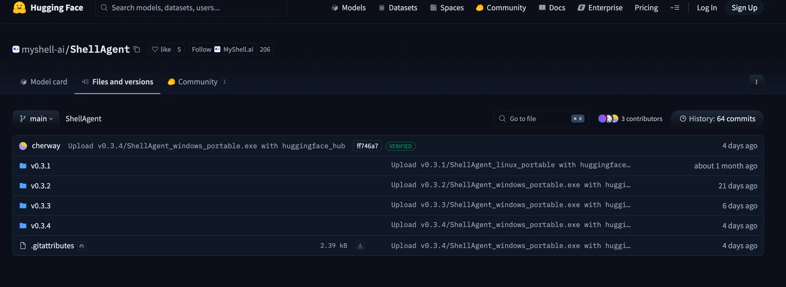Open the v0.3.2 folder icon

click(x=23, y=186)
